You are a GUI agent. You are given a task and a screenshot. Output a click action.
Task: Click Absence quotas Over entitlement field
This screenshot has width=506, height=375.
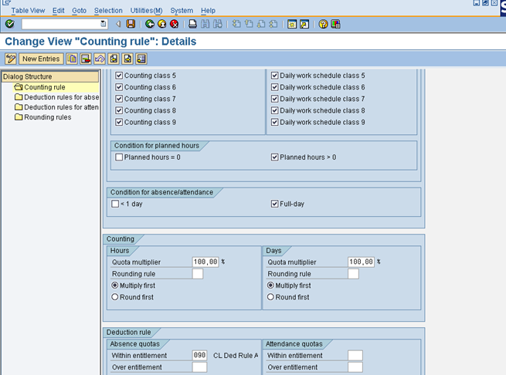tap(199, 367)
